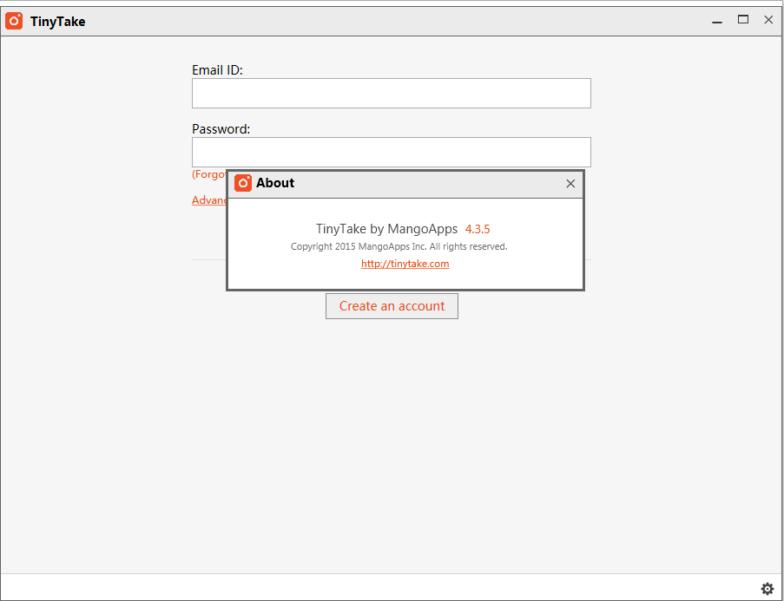Focus the Password input field

point(392,152)
